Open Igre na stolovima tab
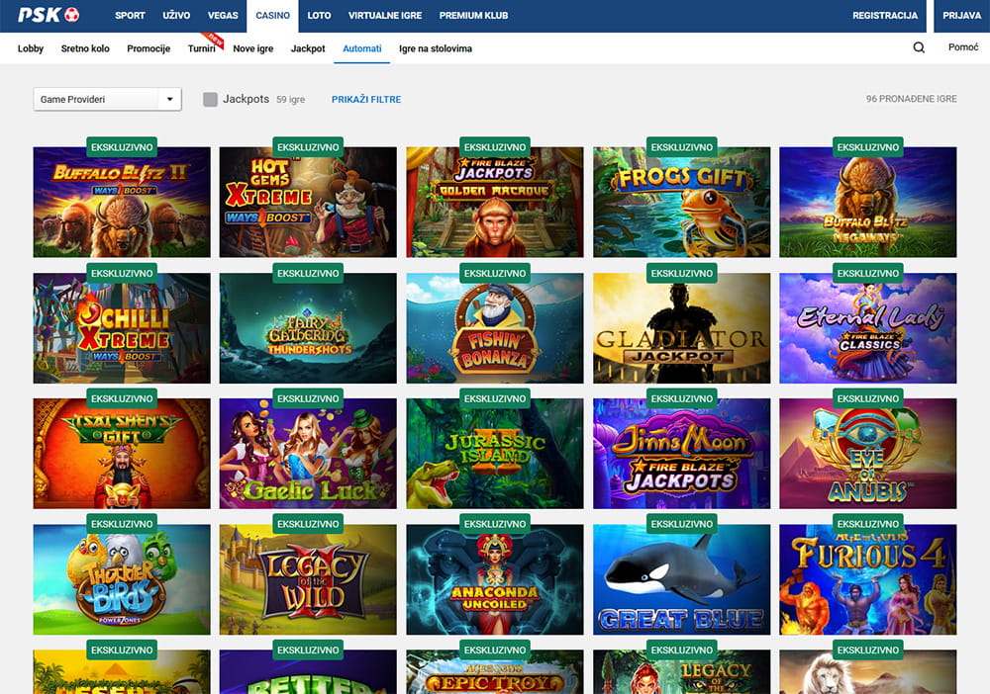This screenshot has height=694, width=990. (436, 48)
